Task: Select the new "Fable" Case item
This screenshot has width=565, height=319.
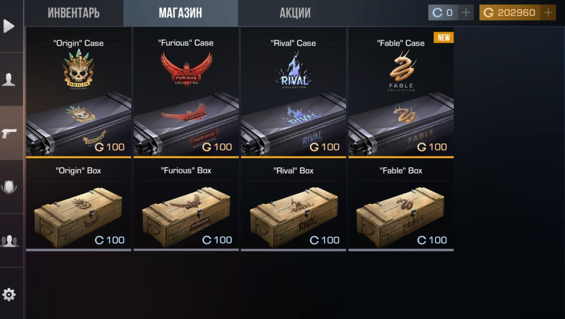Action: 401,93
